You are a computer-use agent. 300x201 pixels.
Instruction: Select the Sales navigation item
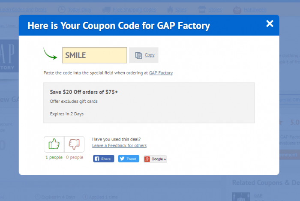(178, 9)
